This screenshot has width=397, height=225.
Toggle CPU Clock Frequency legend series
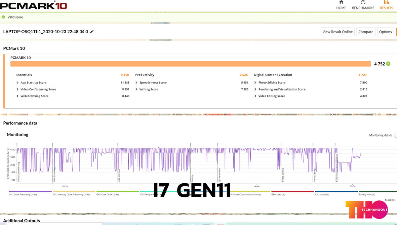30,193
